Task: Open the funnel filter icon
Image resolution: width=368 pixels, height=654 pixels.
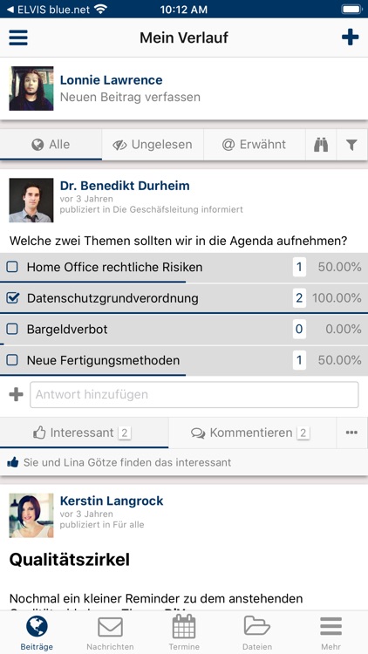Action: 351,145
